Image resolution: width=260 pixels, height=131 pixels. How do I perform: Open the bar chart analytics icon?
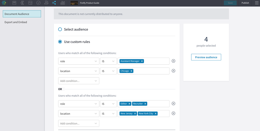[62, 3]
